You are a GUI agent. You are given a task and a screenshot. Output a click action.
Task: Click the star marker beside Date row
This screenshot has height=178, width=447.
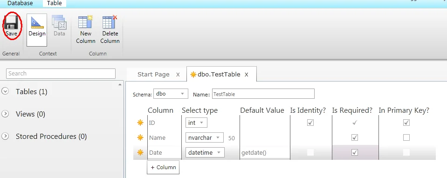140,153
